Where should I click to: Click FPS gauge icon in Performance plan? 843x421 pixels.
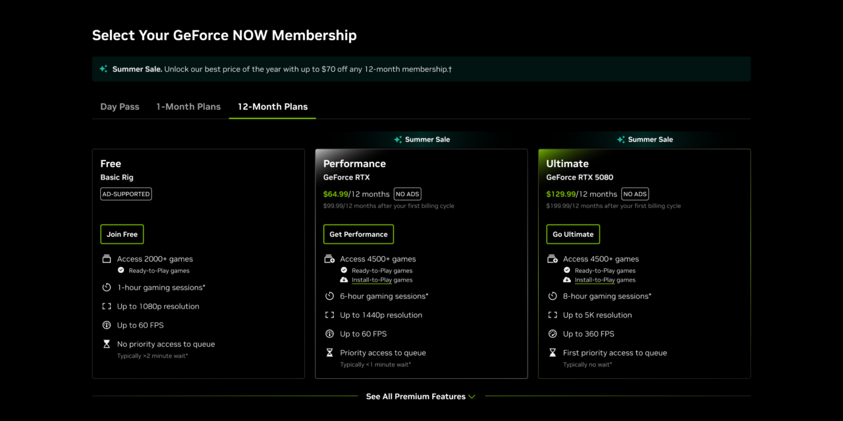[330, 334]
